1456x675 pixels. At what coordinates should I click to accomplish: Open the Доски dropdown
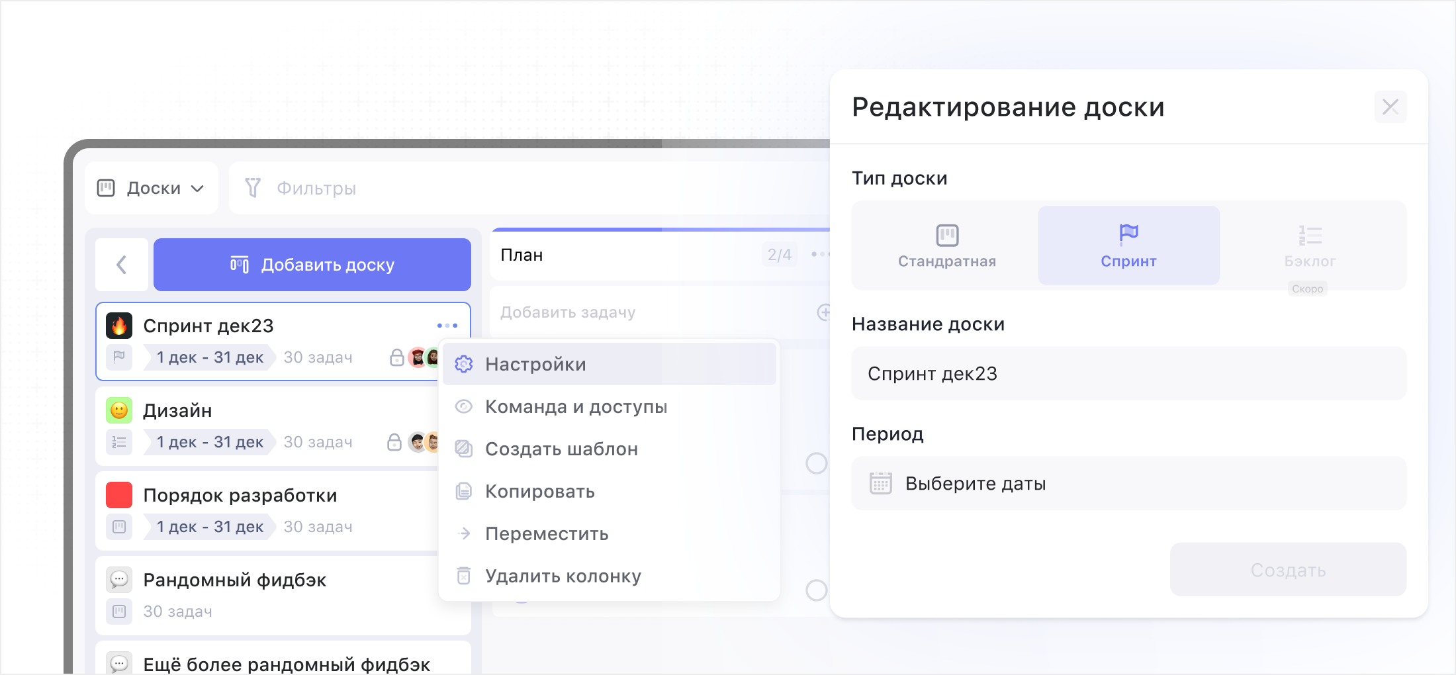[151, 188]
